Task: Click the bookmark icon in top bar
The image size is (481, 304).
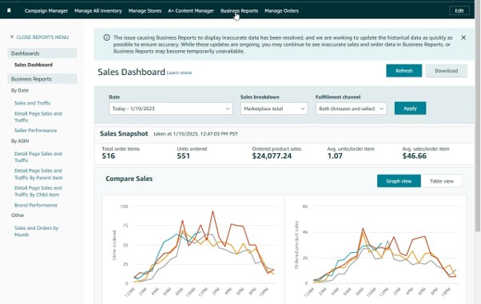Action: (9, 10)
